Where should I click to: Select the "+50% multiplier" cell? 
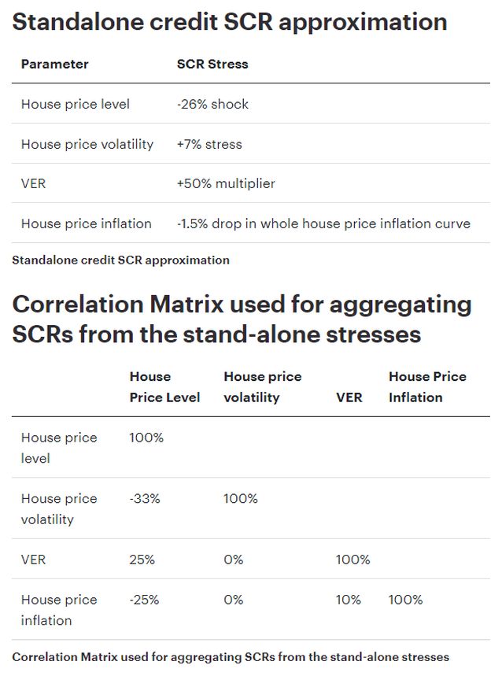click(226, 183)
